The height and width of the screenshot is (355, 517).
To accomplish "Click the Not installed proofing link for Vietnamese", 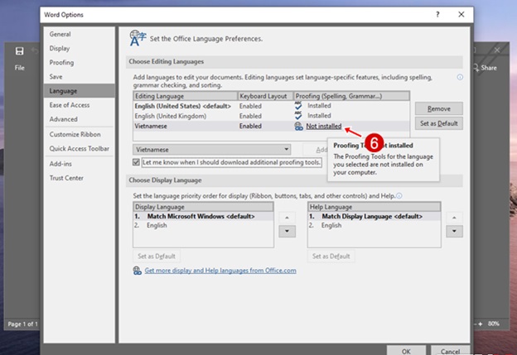I will [x=323, y=127].
